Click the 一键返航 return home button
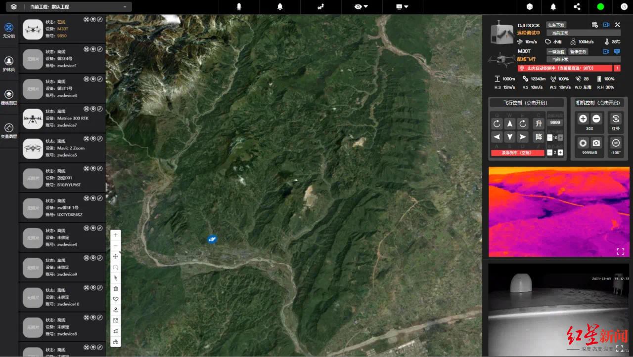This screenshot has height=357, width=633. tap(556, 51)
